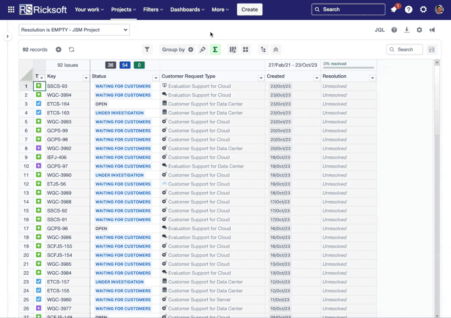Image resolution: width=451 pixels, height=318 pixels.
Task: Open the saved filter selection dropdown
Action: 74,30
